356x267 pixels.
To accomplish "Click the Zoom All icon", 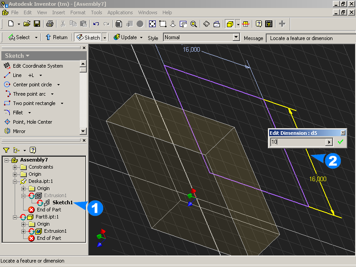I will pyautogui.click(x=152, y=24).
